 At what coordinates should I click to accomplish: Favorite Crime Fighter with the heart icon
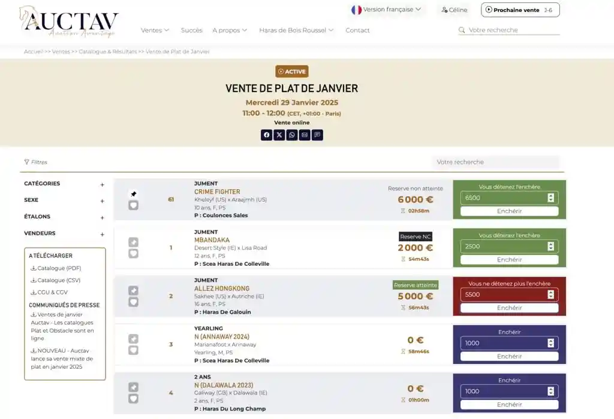[134, 205]
